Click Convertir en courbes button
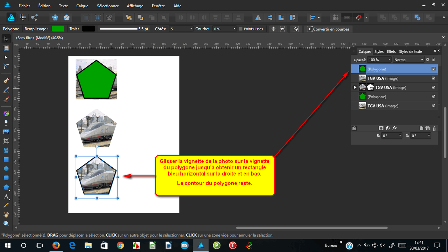This screenshot has width=448, height=252. tap(328, 29)
